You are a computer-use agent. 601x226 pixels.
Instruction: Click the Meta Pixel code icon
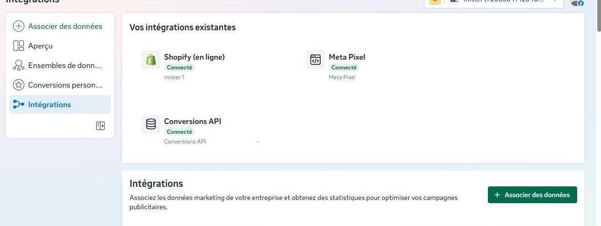point(315,60)
